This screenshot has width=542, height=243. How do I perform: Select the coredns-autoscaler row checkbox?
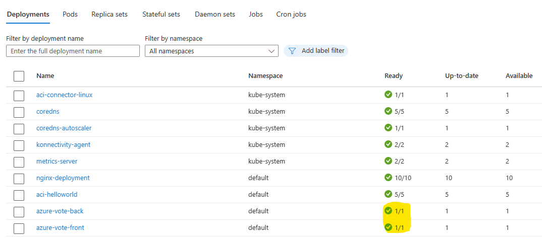[x=19, y=129]
